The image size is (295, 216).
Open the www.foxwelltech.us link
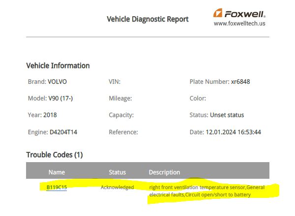tap(239, 24)
